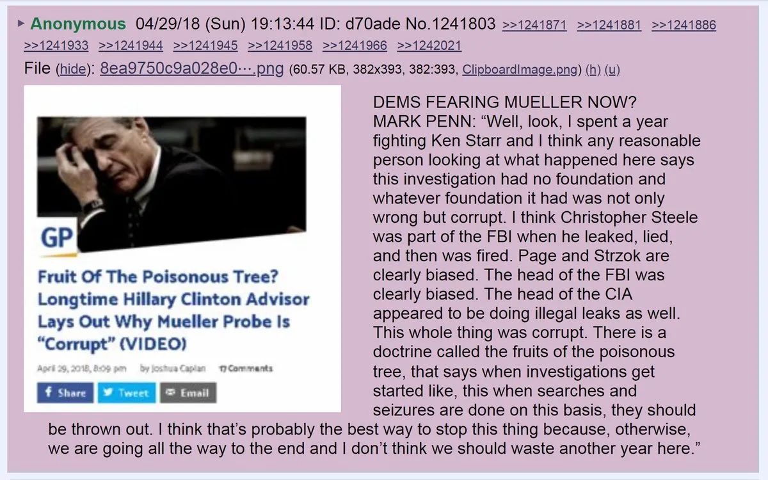Open reply link >>1241881
The width and height of the screenshot is (768, 480).
[x=609, y=25]
